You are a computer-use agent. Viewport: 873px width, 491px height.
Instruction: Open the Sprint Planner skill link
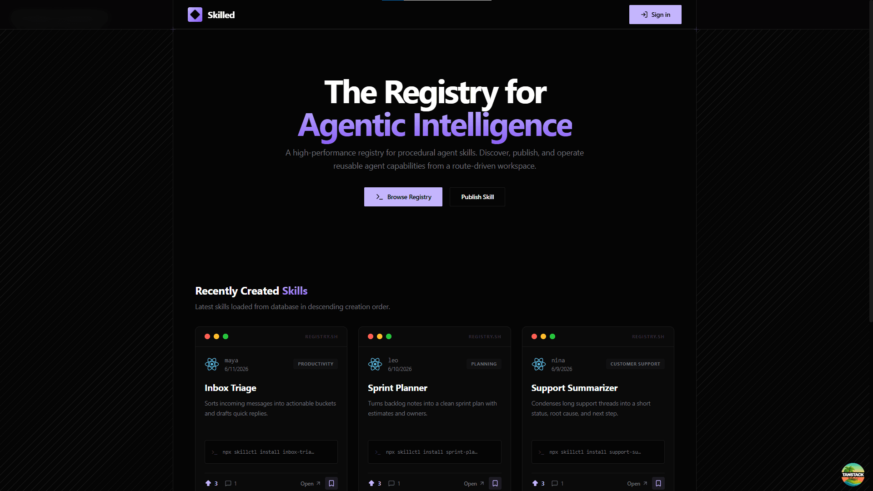click(474, 483)
